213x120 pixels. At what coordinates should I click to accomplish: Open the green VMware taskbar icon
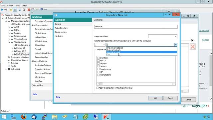pos(86,117)
